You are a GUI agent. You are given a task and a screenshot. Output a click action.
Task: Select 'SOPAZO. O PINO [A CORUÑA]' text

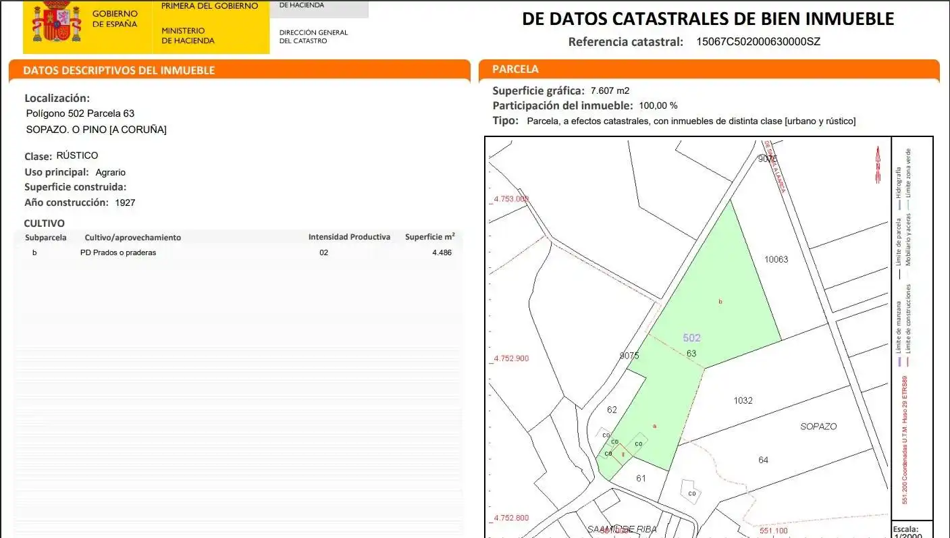(96, 130)
